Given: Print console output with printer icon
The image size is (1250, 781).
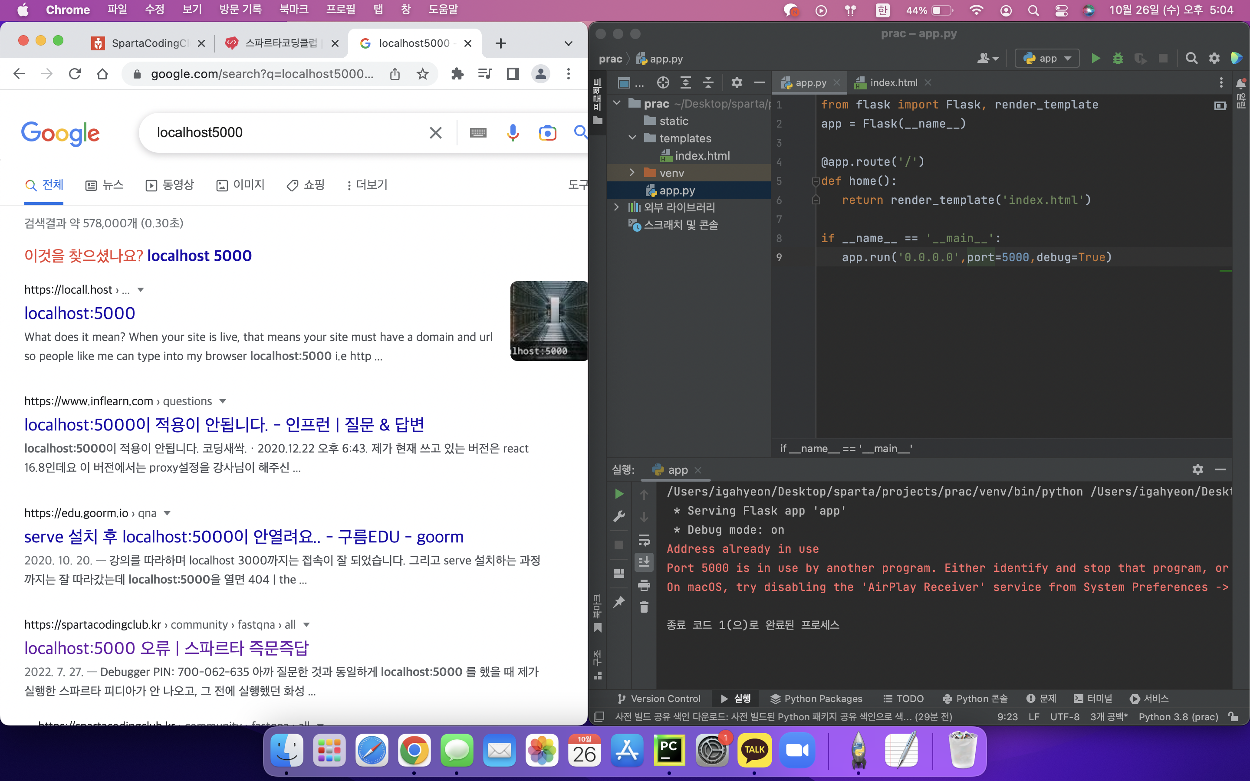Looking at the screenshot, I should click(644, 585).
